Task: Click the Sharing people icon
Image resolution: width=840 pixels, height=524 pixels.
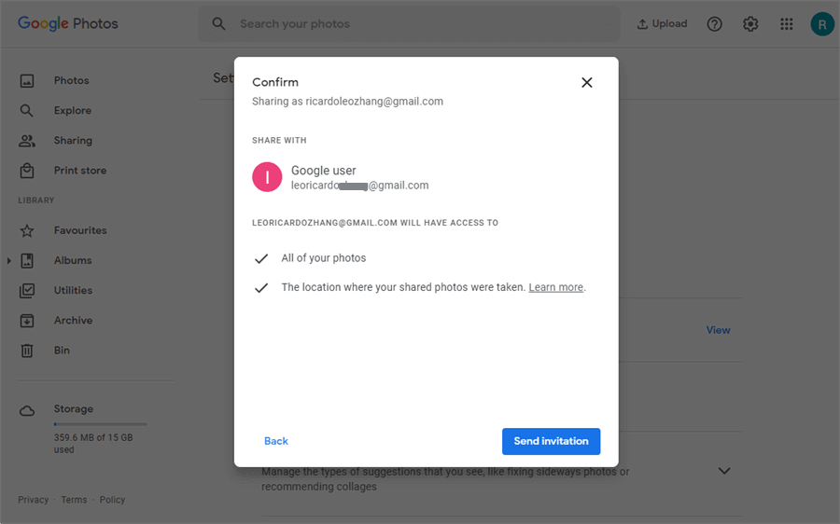Action: point(27,141)
